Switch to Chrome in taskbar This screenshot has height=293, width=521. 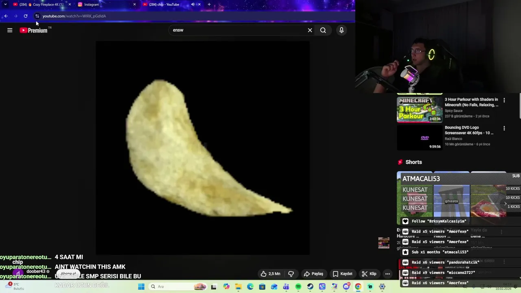pos(358,286)
